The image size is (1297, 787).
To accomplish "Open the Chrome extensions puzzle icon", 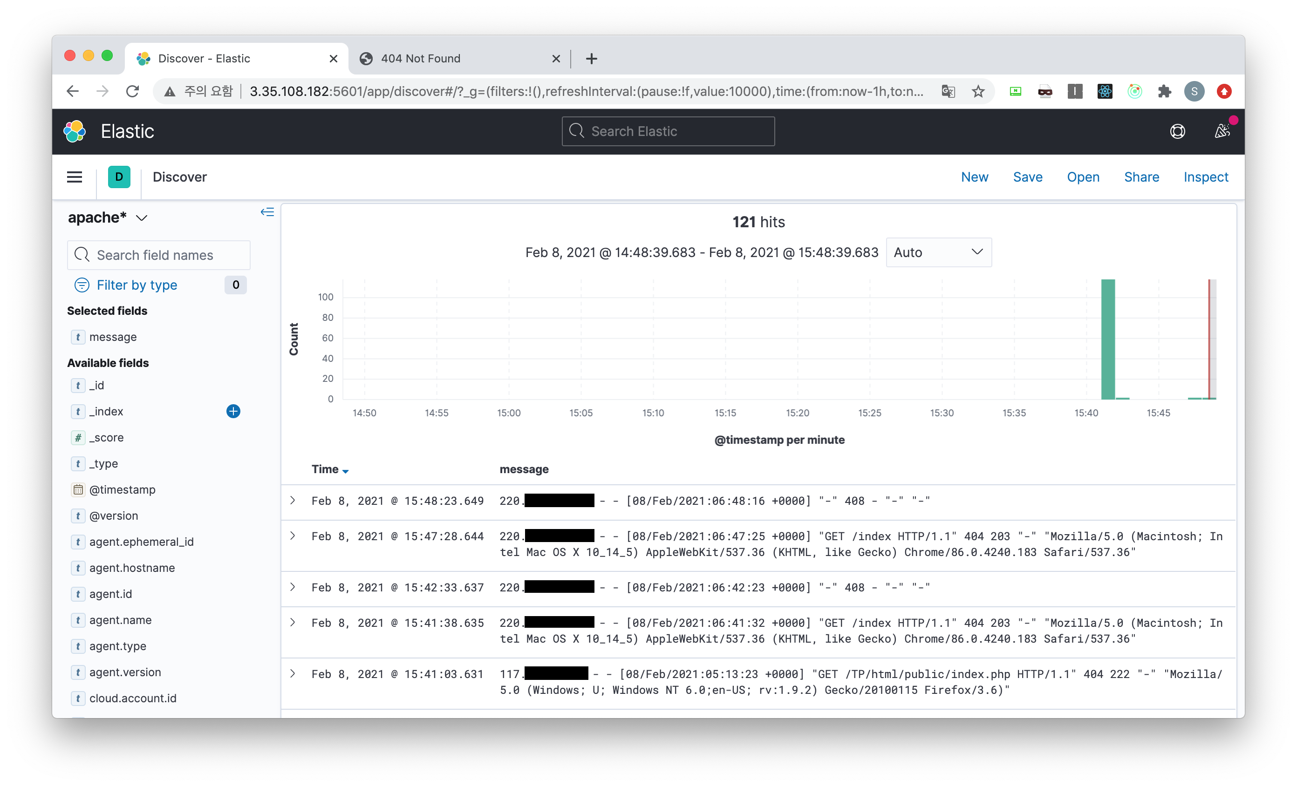I will pos(1164,92).
